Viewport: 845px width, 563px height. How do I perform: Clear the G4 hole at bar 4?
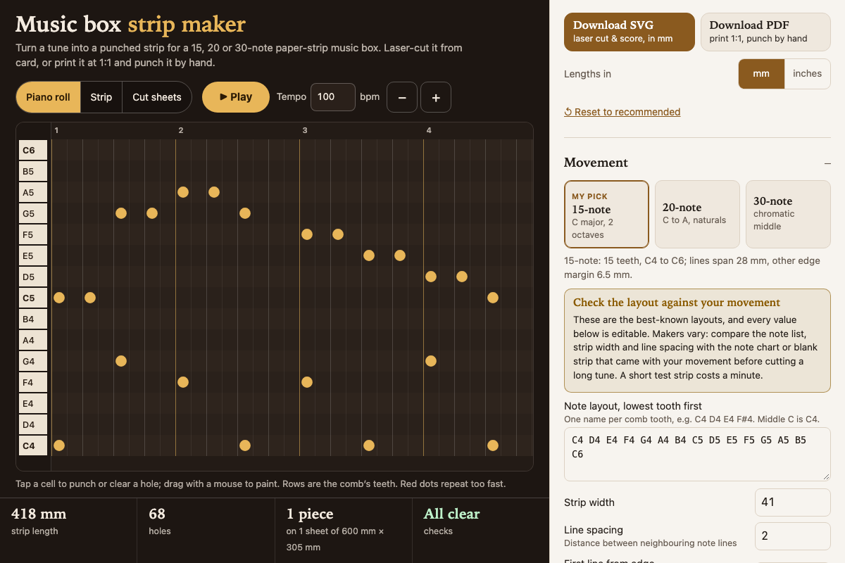pos(431,361)
